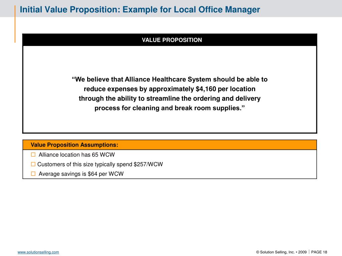Click the checkbox bullet beside 'Customers of this size'
This screenshot has height=256, width=342.
tap(33, 164)
